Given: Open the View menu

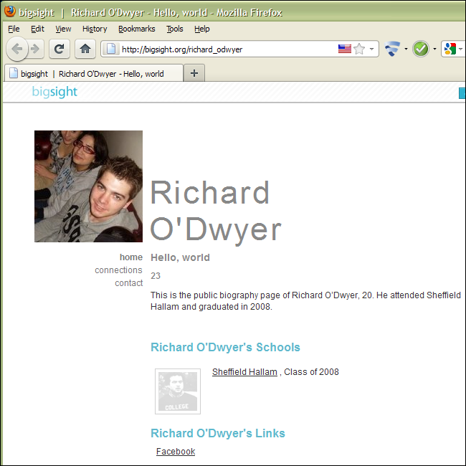Looking at the screenshot, I should [63, 29].
